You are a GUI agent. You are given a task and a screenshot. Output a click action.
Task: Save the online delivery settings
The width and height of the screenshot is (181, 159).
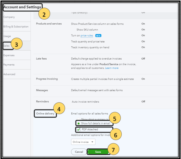[x=98, y=152]
